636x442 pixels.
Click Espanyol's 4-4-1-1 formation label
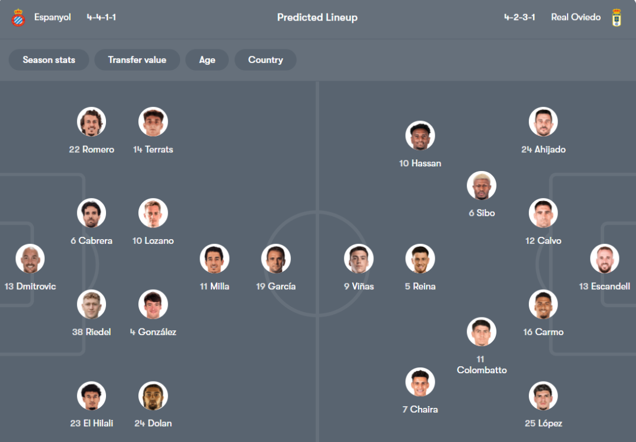101,17
